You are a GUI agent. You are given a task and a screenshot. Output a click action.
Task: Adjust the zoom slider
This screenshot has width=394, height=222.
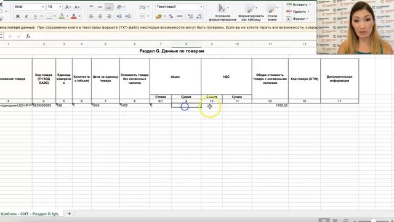click(x=374, y=221)
